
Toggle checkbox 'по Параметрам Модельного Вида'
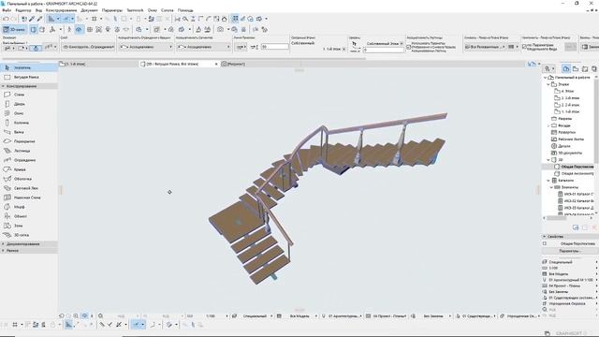(524, 47)
